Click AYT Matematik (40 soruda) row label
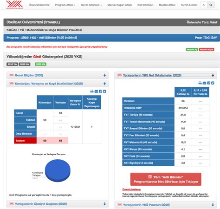The width and height of the screenshot is (220, 209). [x=148, y=142]
